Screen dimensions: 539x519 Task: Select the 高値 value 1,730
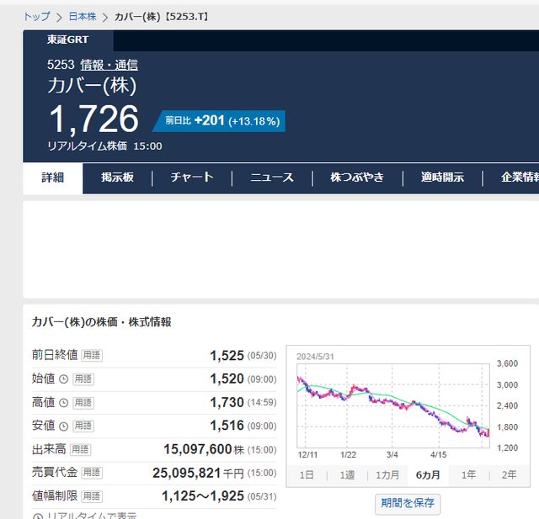(x=227, y=402)
